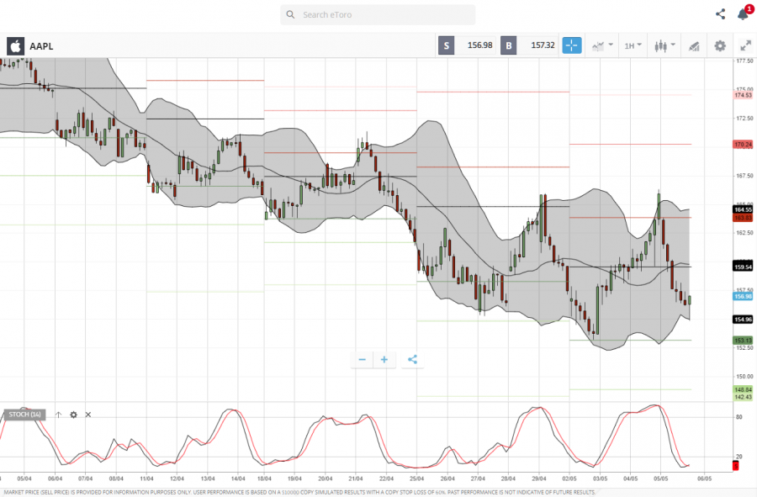Move the STOCH panel up with the arrow

(x=58, y=415)
